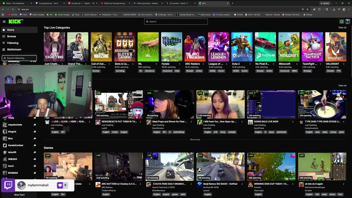This screenshot has width=352, height=198.
Task: Open the Gemini button in tab strip
Action: (x=324, y=3)
